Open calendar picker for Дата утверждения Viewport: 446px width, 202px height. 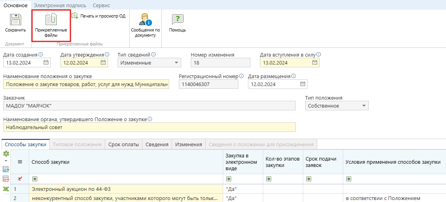[x=103, y=63]
